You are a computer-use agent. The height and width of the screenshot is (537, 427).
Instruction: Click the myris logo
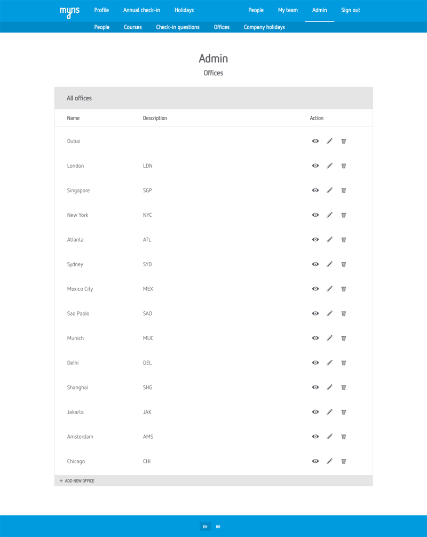69,11
